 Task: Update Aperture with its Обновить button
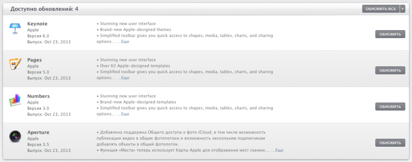tap(390, 143)
